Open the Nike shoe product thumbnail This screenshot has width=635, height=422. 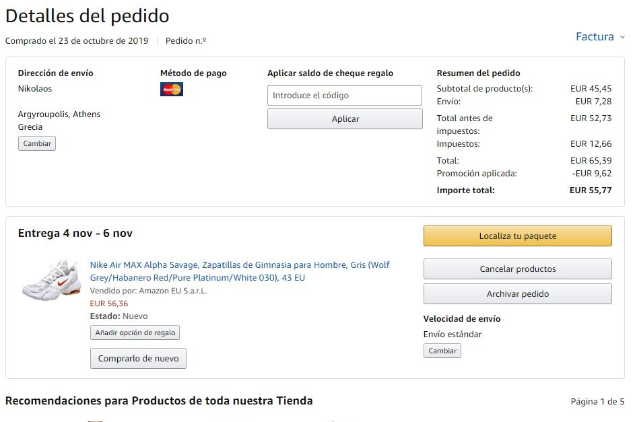[x=51, y=280]
